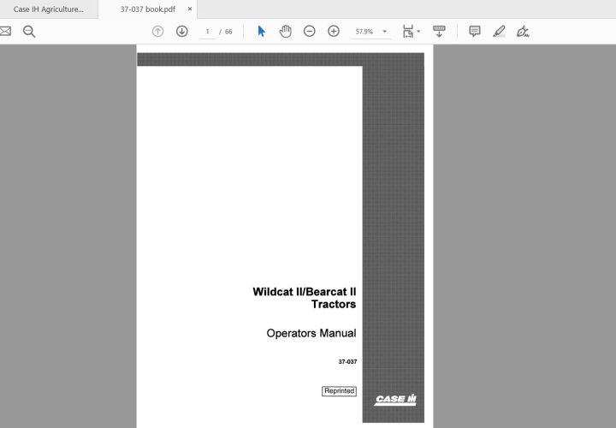Expand fit page options dropdown arrow
The width and height of the screenshot is (616, 428).
pyautogui.click(x=418, y=32)
